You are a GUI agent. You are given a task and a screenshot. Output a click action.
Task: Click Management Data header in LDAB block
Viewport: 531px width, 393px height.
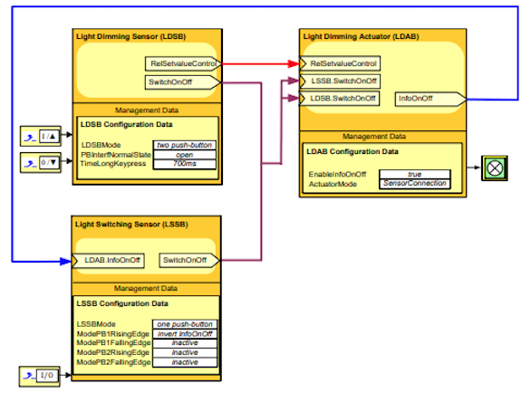click(374, 137)
